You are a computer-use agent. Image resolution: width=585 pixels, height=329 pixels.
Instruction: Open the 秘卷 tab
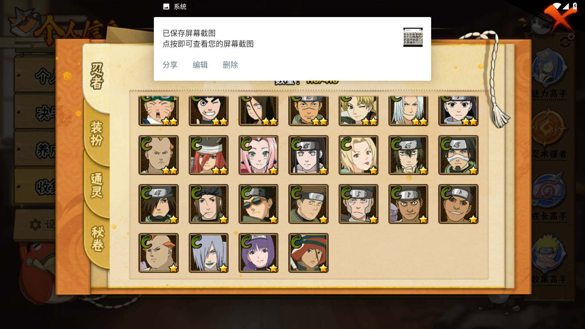point(97,238)
